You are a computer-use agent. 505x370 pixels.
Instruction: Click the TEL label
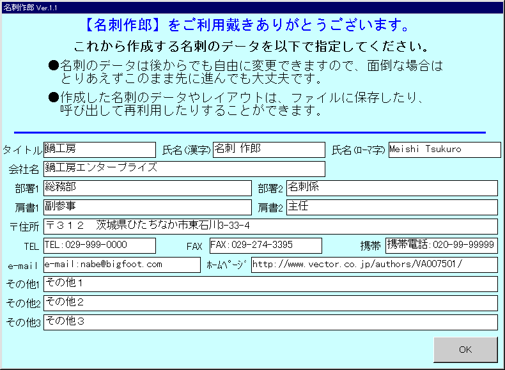(31, 247)
